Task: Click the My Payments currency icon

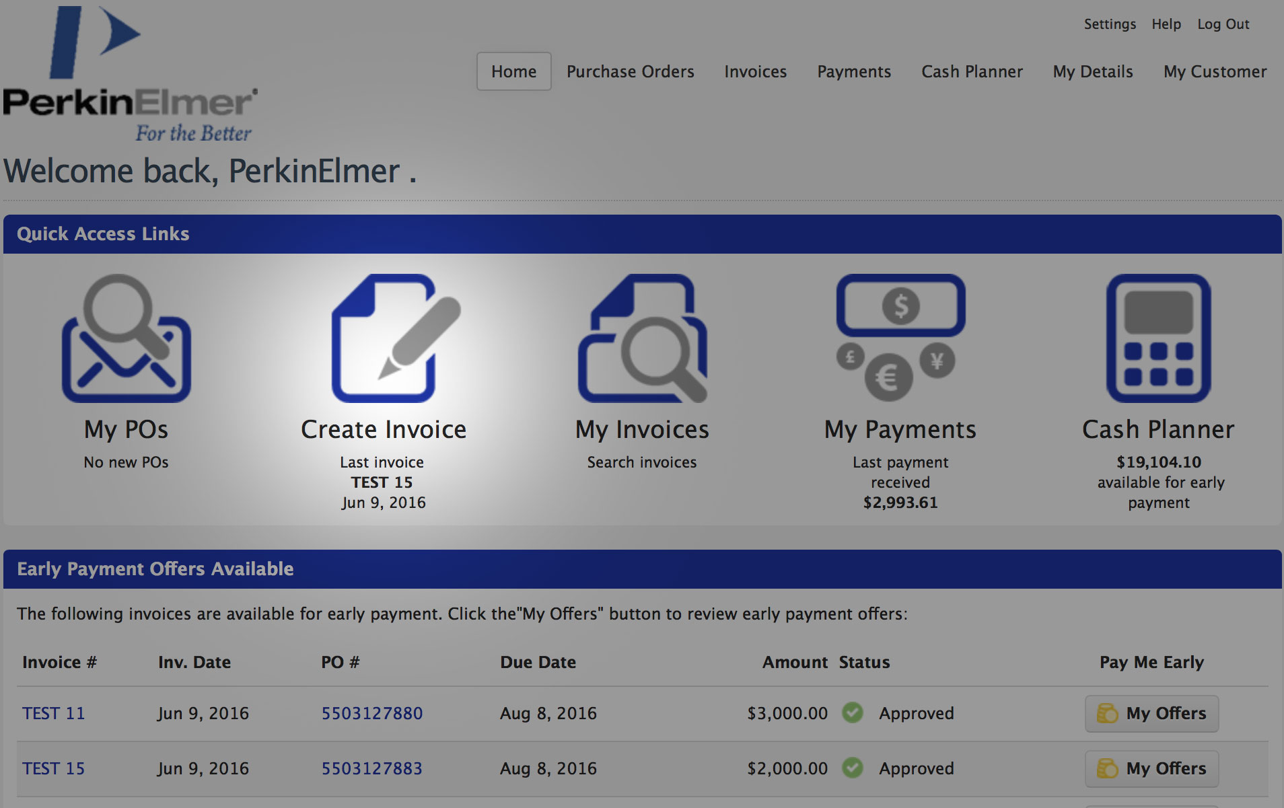Action: coord(900,338)
